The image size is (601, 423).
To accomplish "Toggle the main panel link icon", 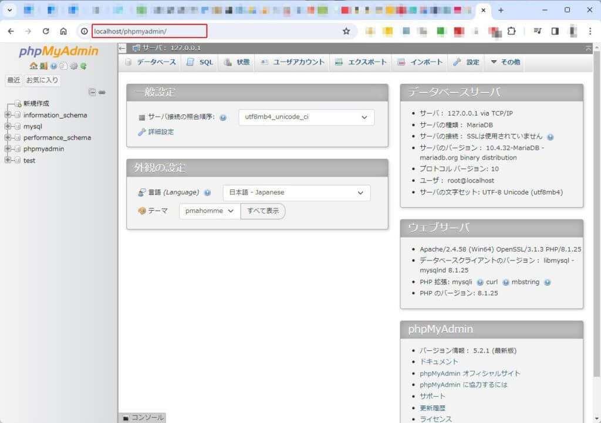I will 102,92.
